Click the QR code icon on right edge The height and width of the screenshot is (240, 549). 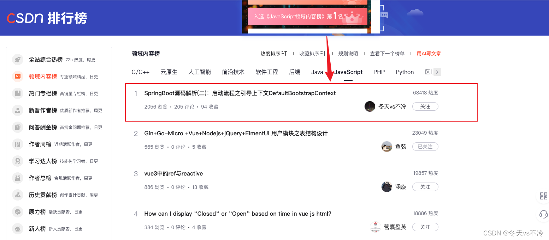543,196
